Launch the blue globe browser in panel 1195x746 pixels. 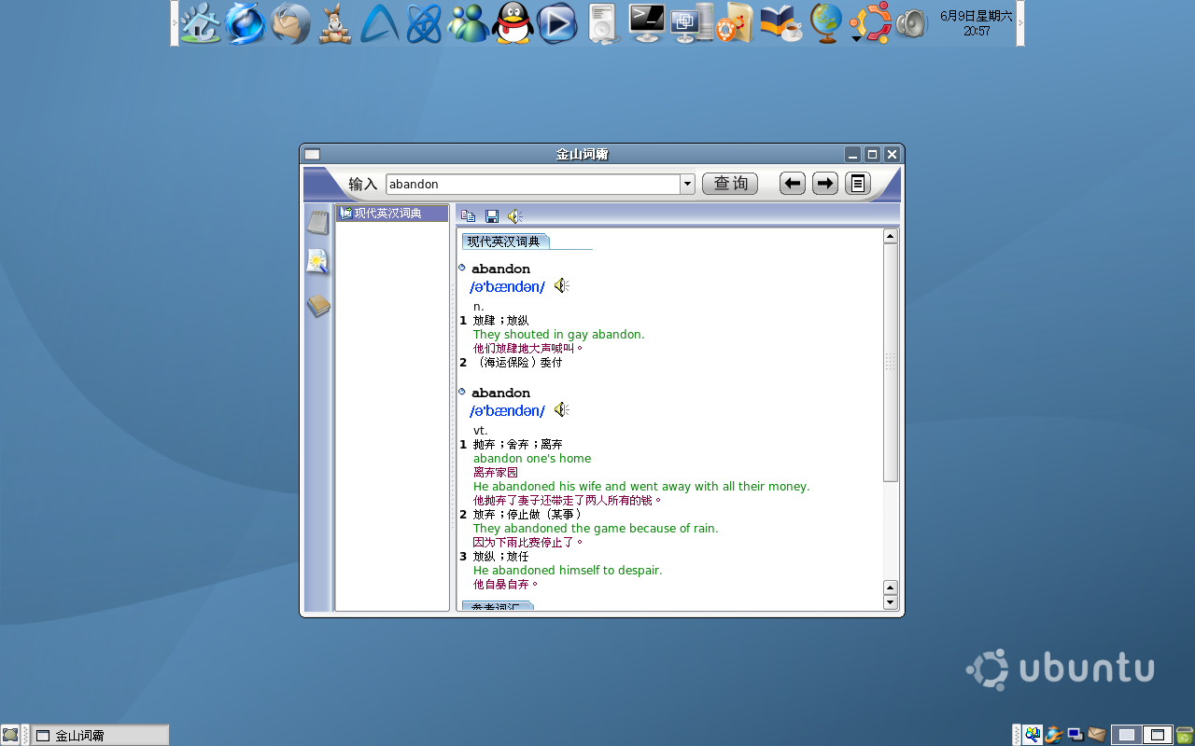(x=246, y=23)
